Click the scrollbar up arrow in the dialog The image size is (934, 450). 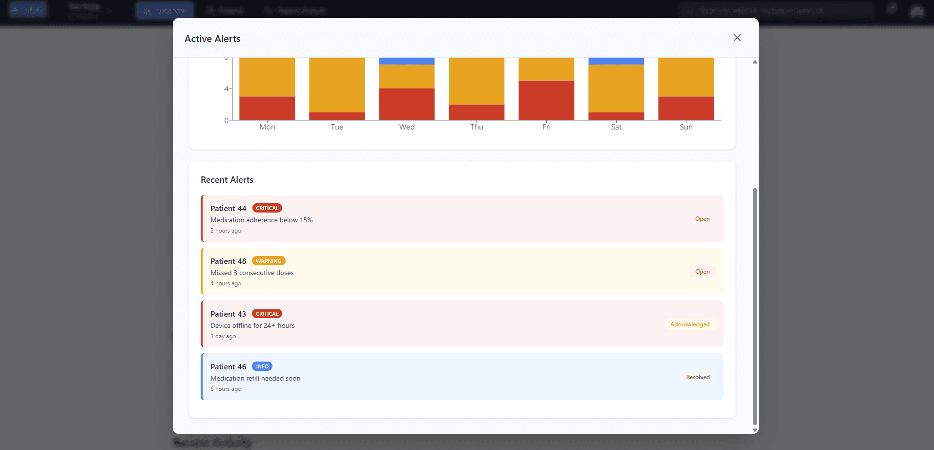pyautogui.click(x=754, y=62)
